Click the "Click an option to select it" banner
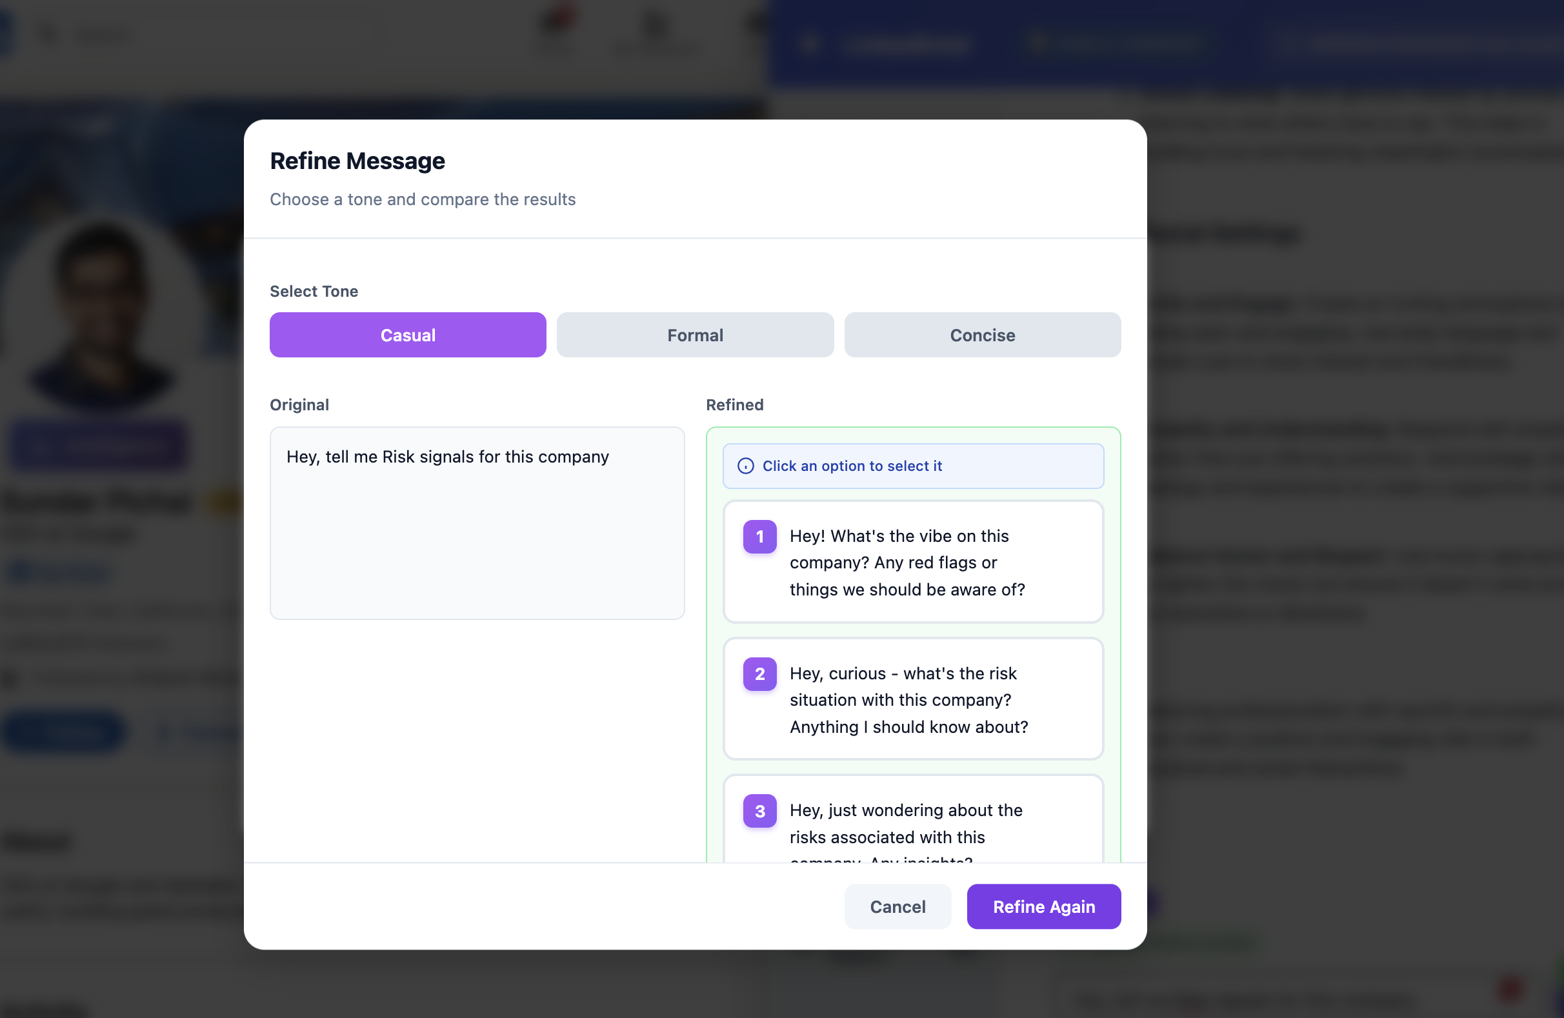This screenshot has width=1564, height=1018. pyautogui.click(x=913, y=466)
